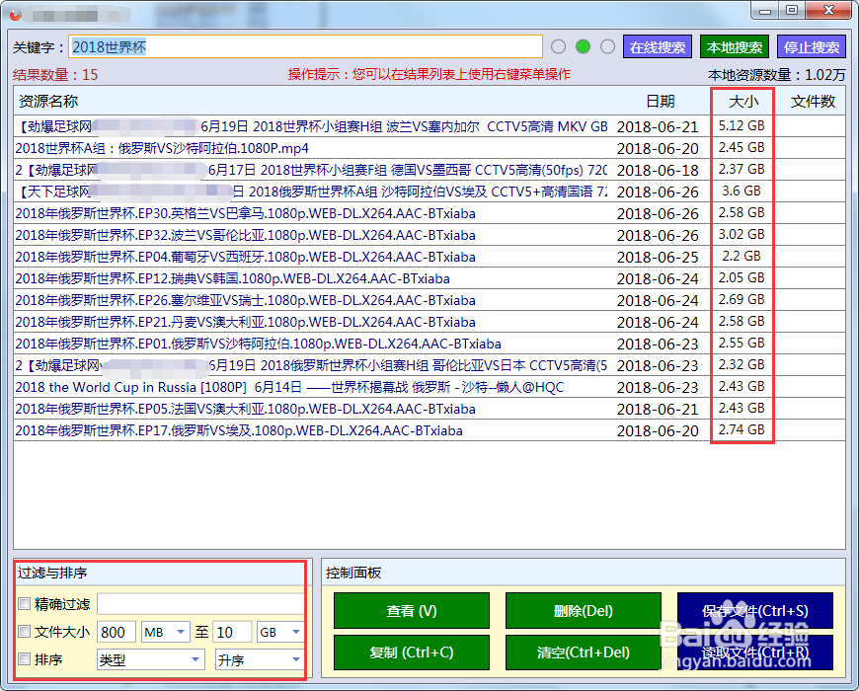Enable the 精确过滤 exact filter checkbox
This screenshot has width=859, height=691.
click(24, 605)
